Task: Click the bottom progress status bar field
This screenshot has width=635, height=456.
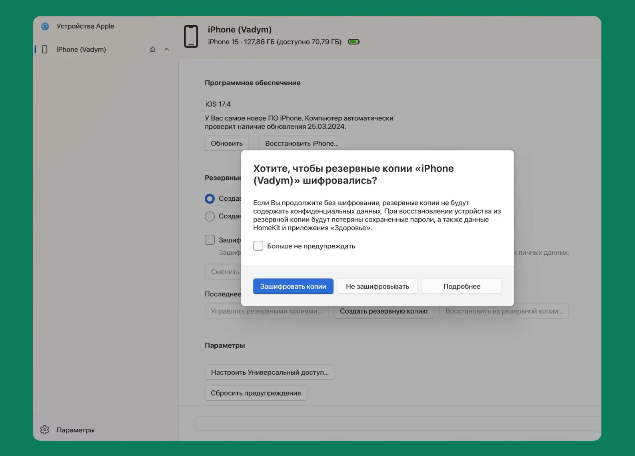Action: [398, 424]
